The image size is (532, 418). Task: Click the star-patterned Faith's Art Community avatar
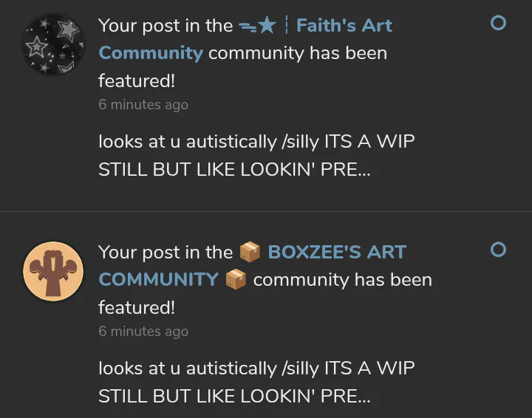(x=53, y=44)
